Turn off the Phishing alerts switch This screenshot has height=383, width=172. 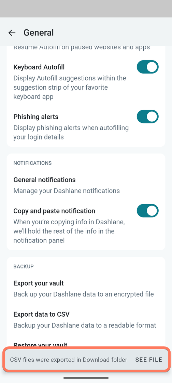pyautogui.click(x=148, y=117)
